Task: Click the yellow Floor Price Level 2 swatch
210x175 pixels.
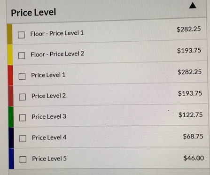Action: 10,55
